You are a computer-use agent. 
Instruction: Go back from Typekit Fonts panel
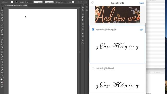coord(92,3)
